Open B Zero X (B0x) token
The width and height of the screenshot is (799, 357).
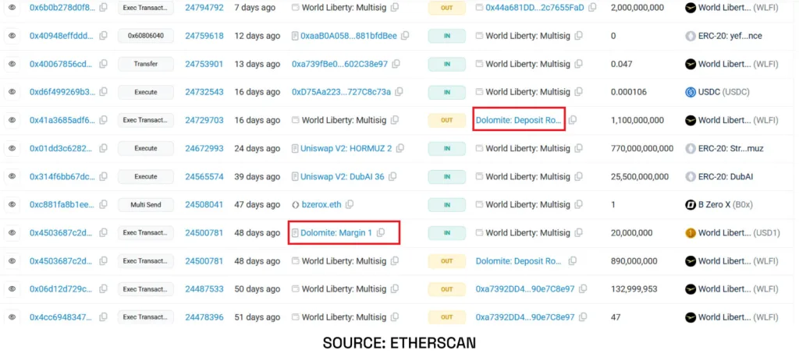point(726,205)
